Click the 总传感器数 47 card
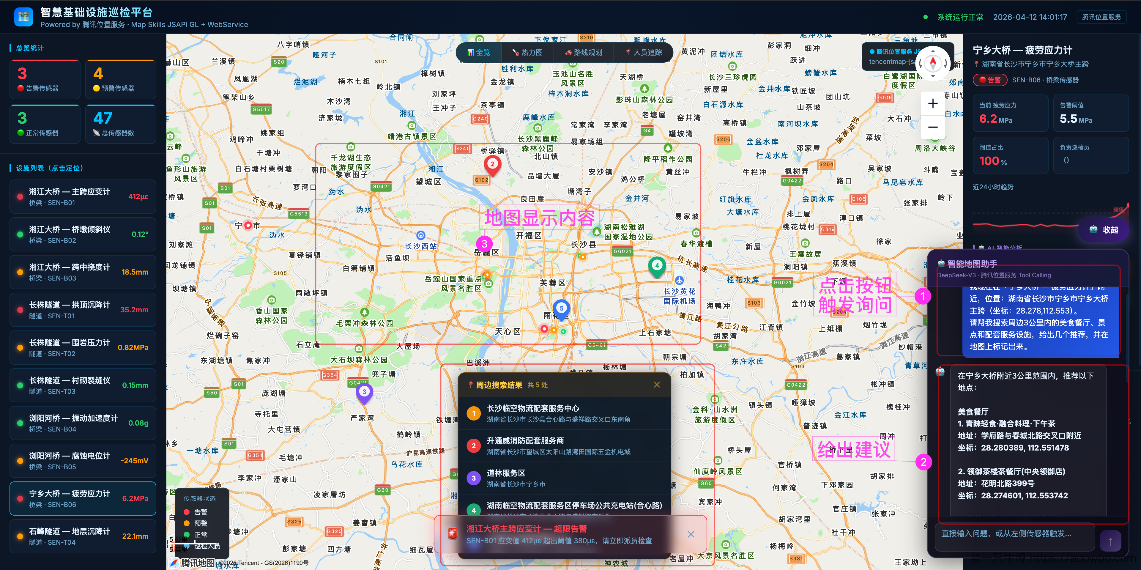The width and height of the screenshot is (1141, 570). (x=121, y=124)
